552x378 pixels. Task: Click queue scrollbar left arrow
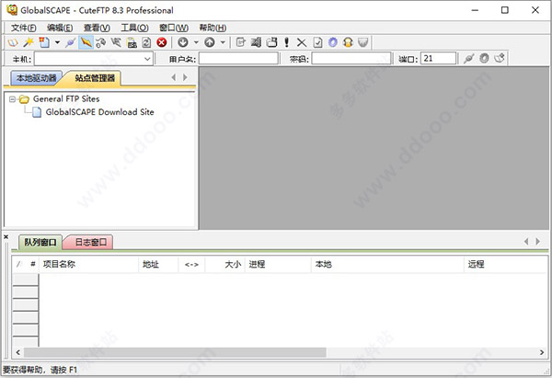point(18,352)
